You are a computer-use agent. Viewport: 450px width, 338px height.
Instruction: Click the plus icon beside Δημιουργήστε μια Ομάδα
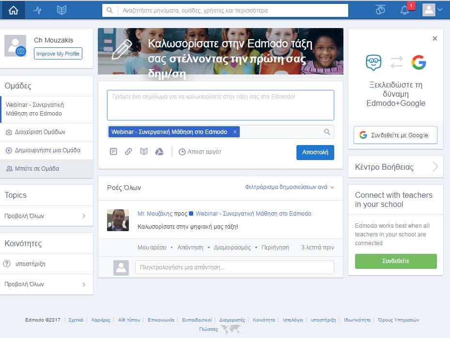click(9, 150)
